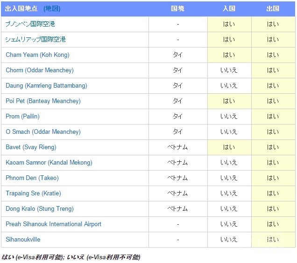
Task: Click the Poi Pet 入国 はい cell
Action: coord(229,101)
